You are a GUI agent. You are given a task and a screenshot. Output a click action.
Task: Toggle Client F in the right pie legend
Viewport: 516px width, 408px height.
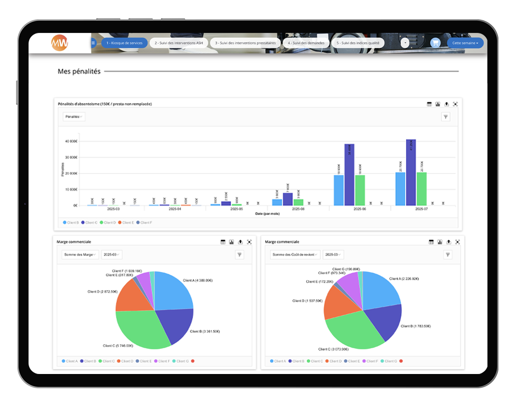point(371,361)
